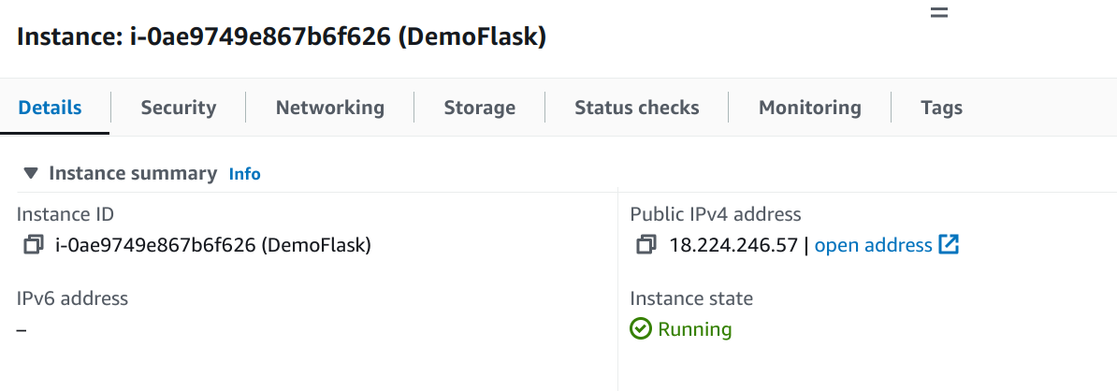1117x391 pixels.
Task: Open the Storage tab
Action: (x=479, y=108)
